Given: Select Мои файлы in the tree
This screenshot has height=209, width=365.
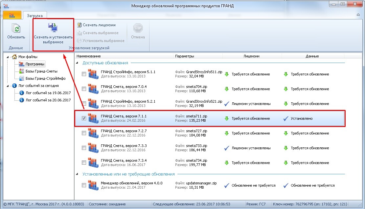Looking at the screenshot, I should pos(28,57).
